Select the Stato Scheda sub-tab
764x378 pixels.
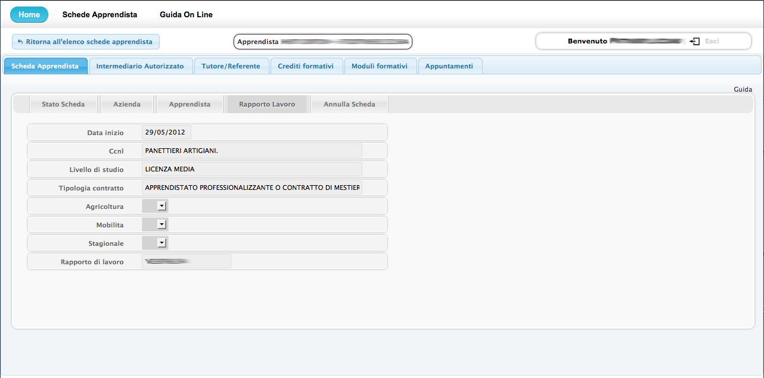click(x=63, y=104)
